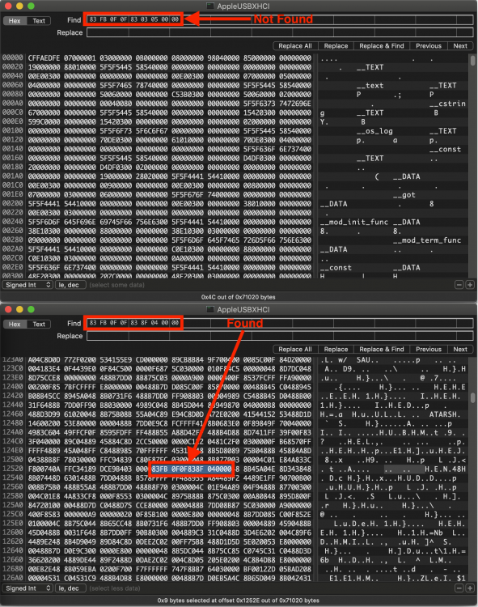
Task: Click plus inspector icon in top window
Action: pos(470,285)
